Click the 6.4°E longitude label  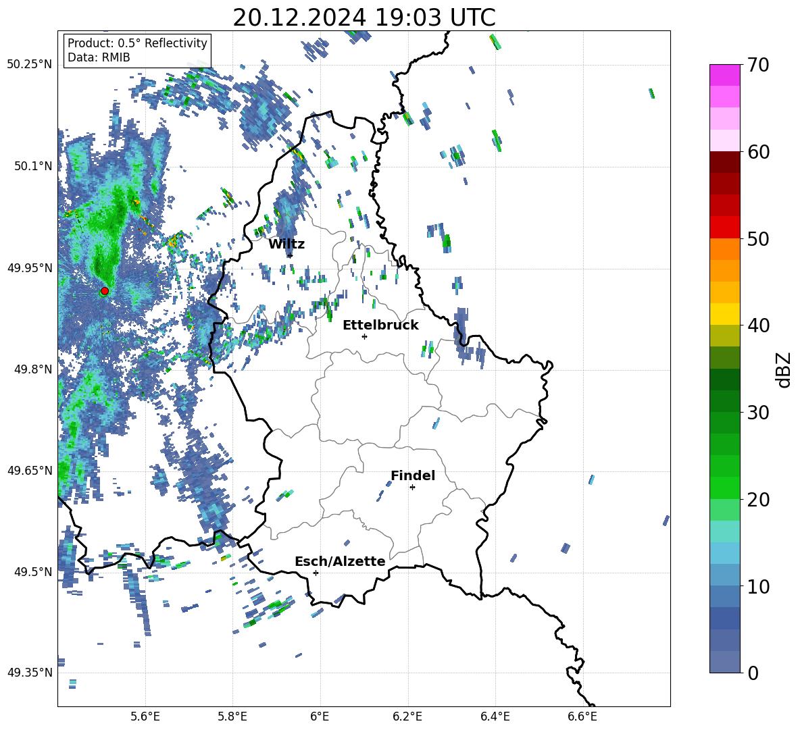[495, 716]
